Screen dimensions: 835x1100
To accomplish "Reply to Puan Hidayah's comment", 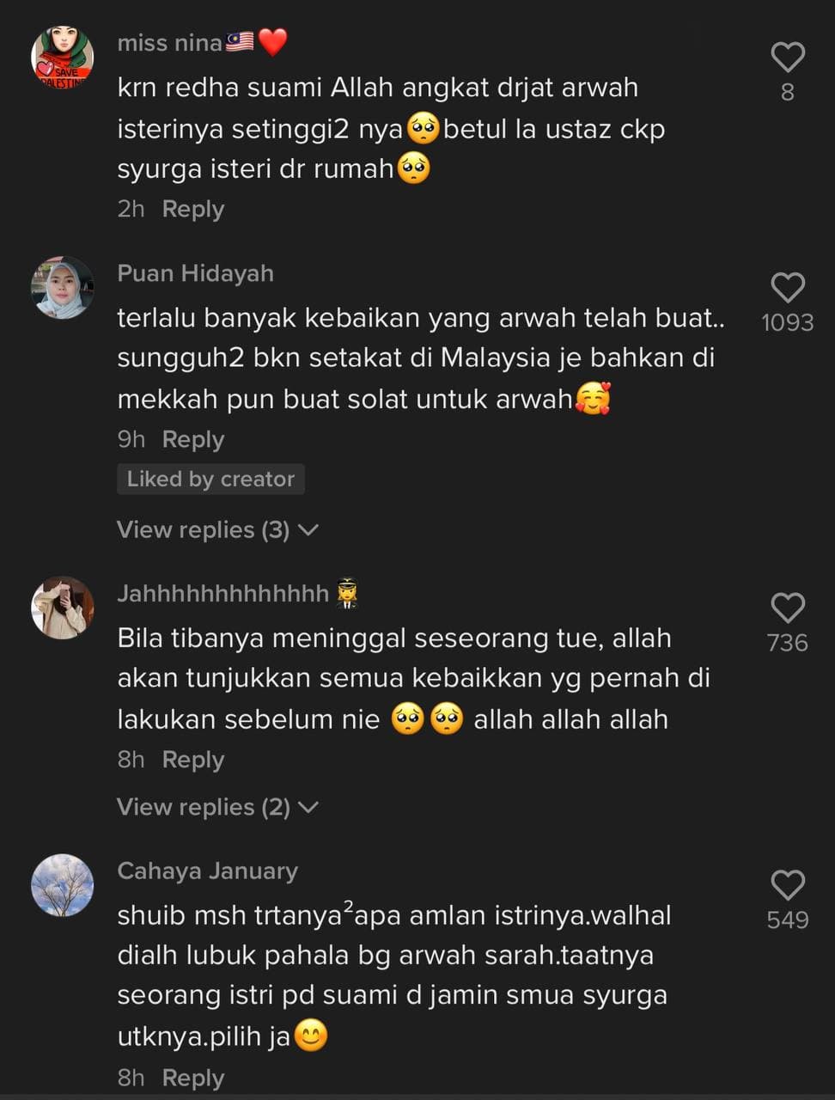I will tap(193, 440).
